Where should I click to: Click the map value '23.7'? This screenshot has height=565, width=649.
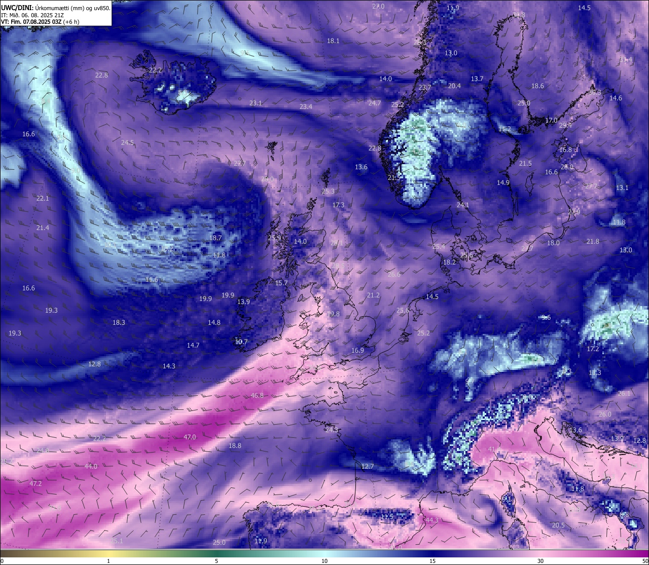[425, 88]
